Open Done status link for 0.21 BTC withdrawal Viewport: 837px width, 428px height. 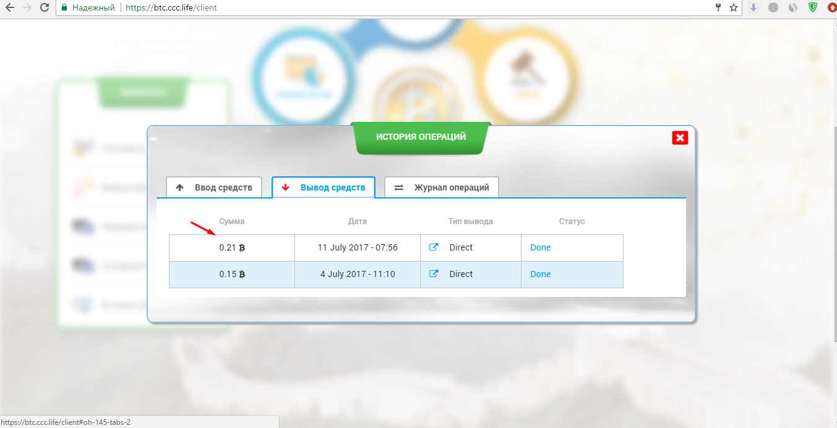pyautogui.click(x=540, y=247)
